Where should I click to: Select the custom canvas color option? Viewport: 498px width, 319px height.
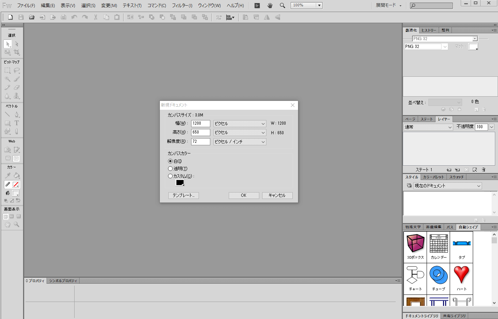click(x=170, y=176)
